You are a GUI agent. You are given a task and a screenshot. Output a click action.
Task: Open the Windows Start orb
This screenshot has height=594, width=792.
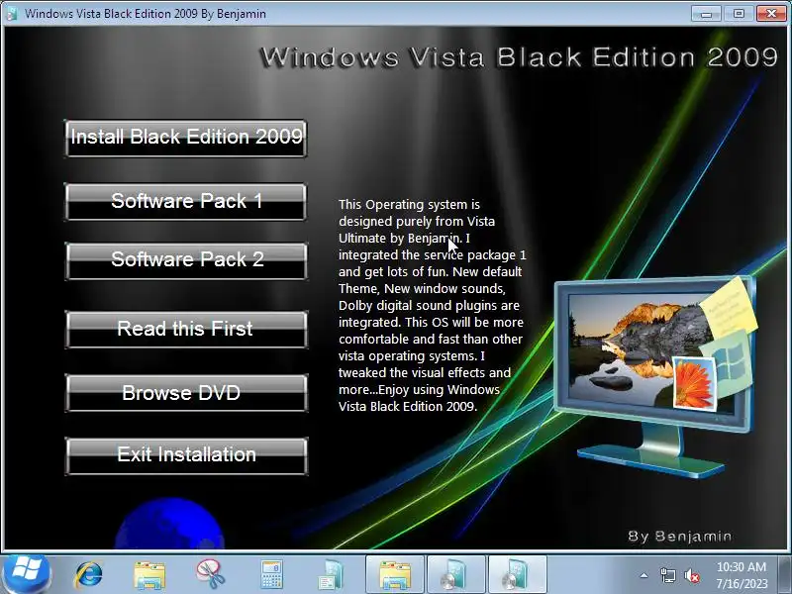pyautogui.click(x=27, y=574)
